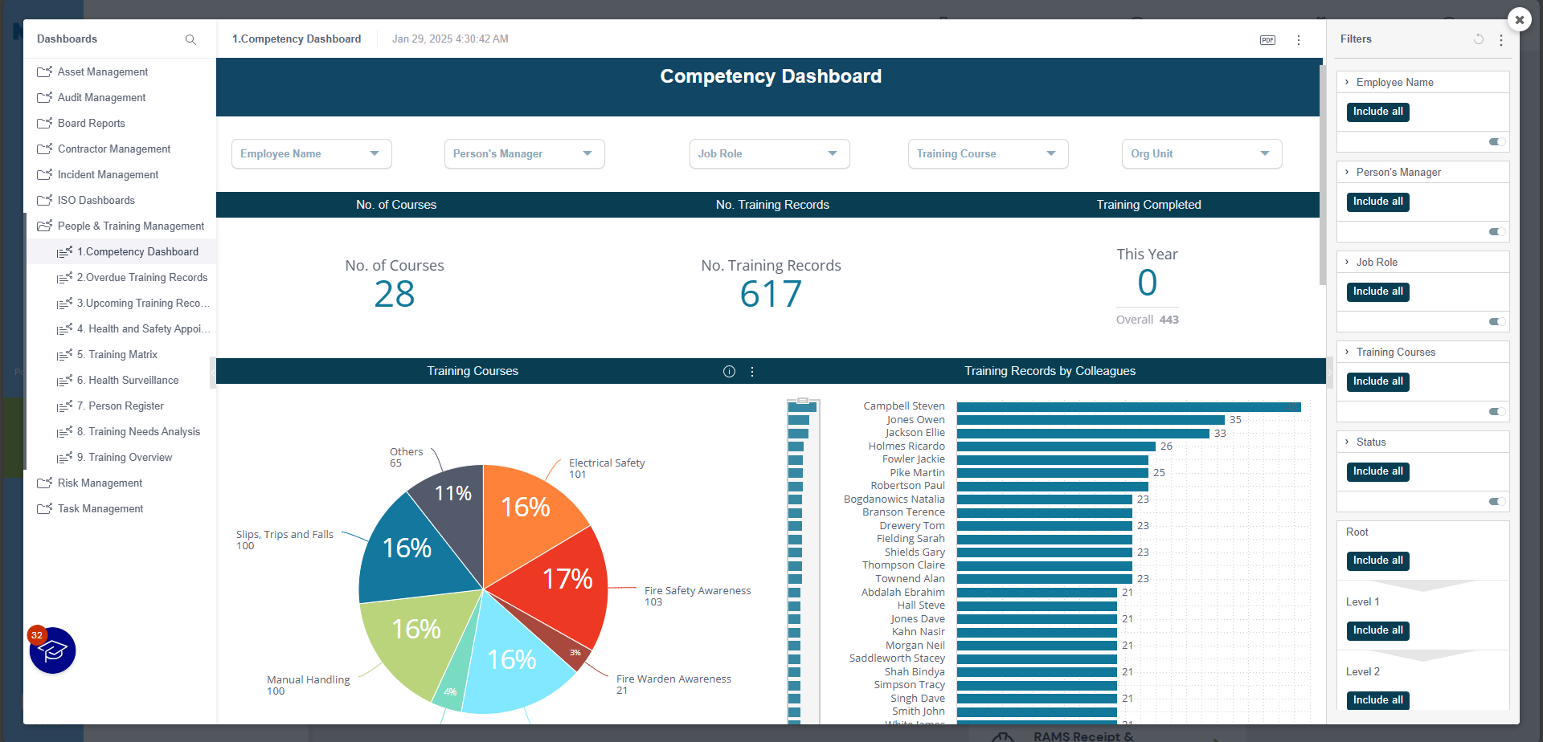Screen dimensions: 1543x742
Task: Toggle the Person's Manager filter switch
Action: tap(1496, 232)
